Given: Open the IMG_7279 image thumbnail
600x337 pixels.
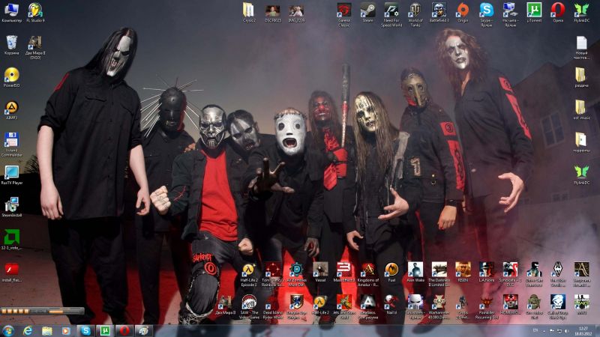Looking at the screenshot, I should pos(296,12).
